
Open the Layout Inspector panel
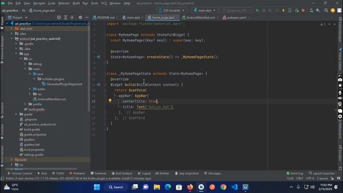click(x=322, y=173)
